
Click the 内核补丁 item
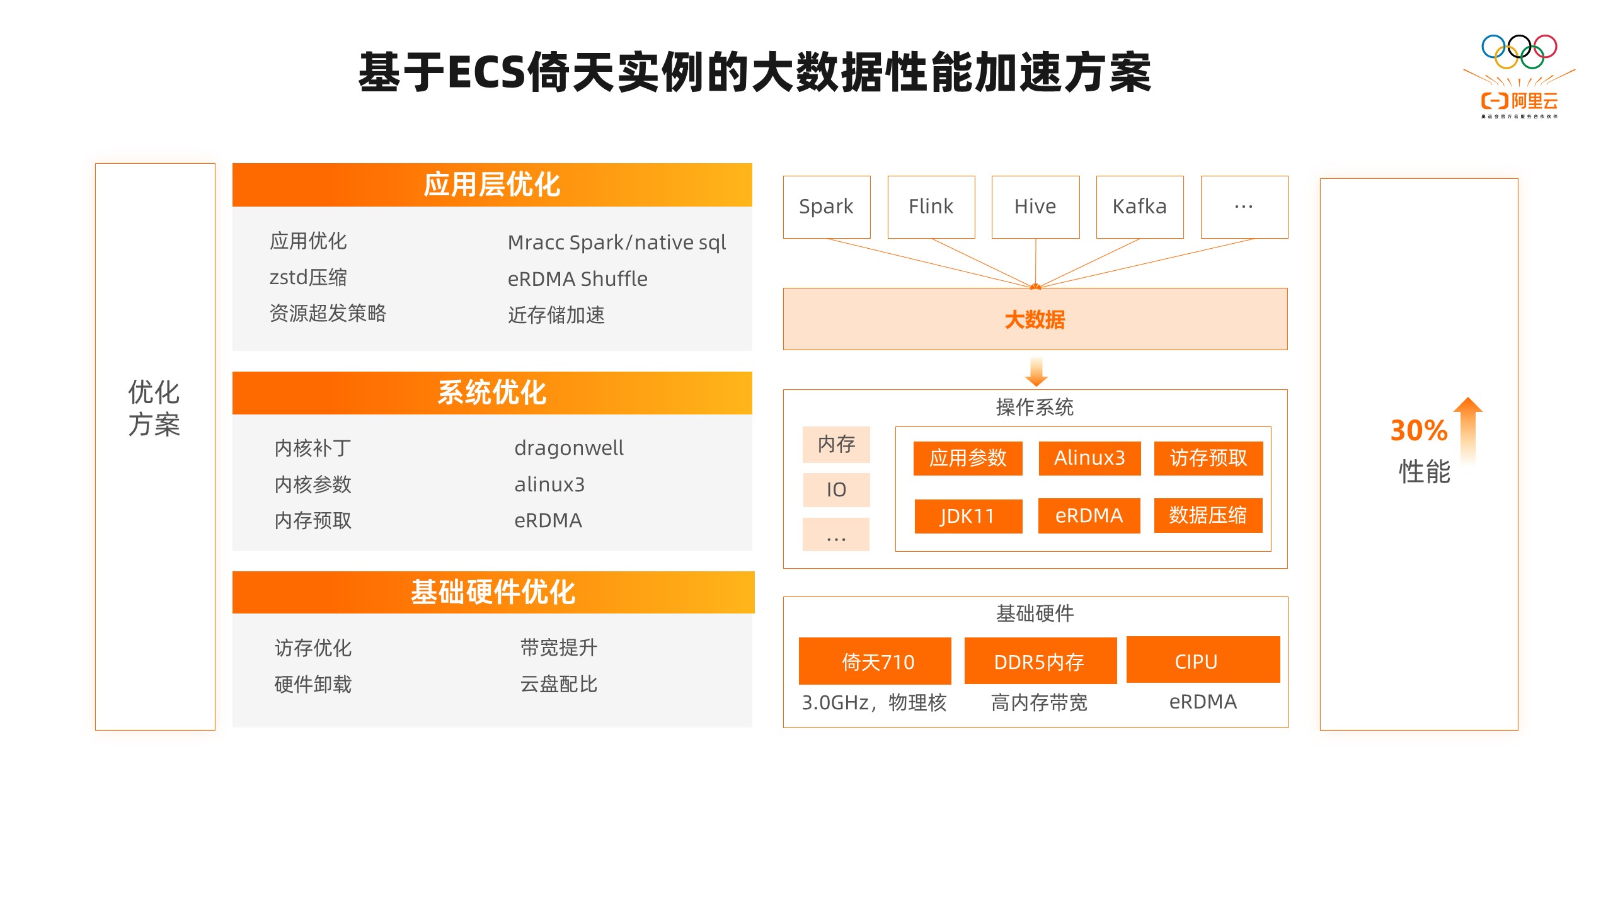tap(313, 448)
